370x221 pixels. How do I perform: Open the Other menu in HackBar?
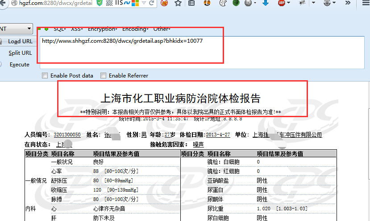(x=162, y=29)
